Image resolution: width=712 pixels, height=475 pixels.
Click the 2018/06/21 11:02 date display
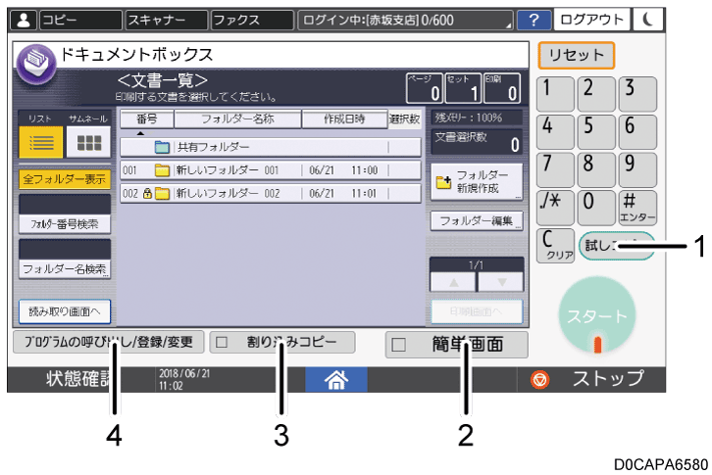(x=184, y=380)
